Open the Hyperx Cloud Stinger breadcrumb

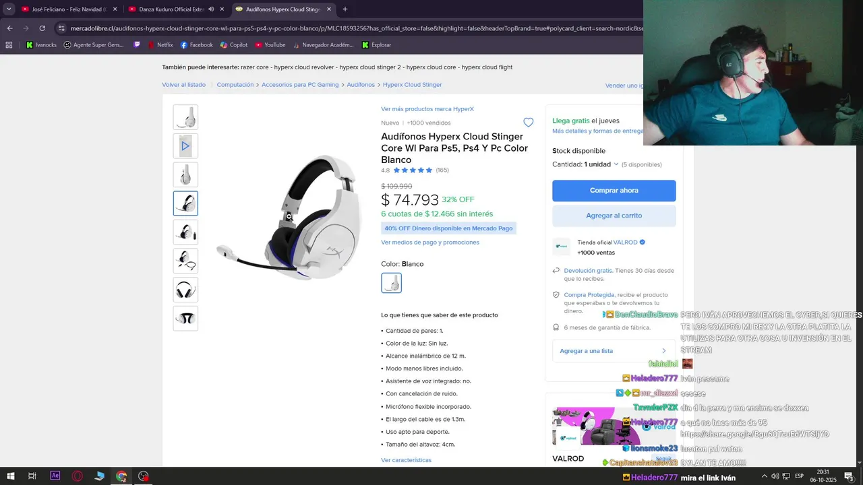click(x=412, y=85)
